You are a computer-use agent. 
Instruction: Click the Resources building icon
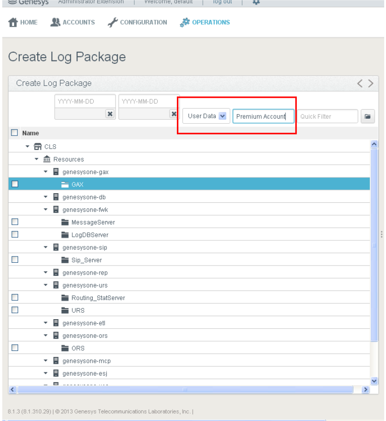pyautogui.click(x=47, y=159)
